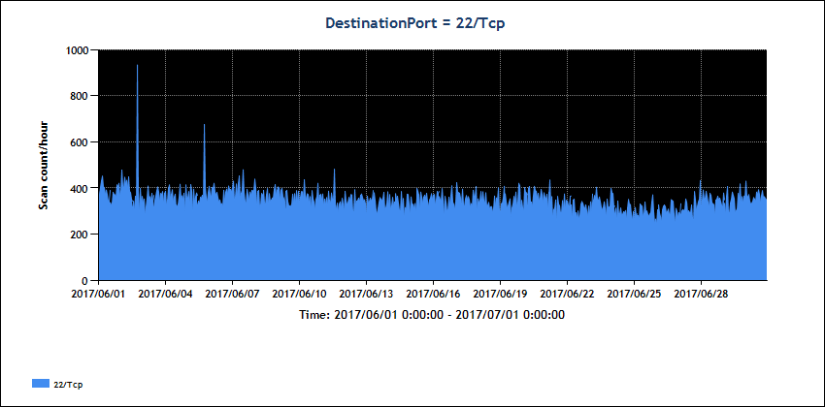Viewport: 825px width, 407px height.
Task: Select the 2017/06/25 x-axis date label
Action: point(634,294)
